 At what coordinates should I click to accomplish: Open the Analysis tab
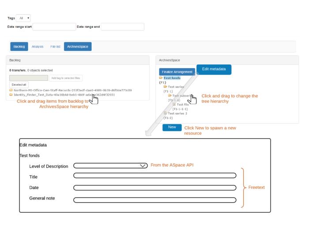click(x=38, y=46)
